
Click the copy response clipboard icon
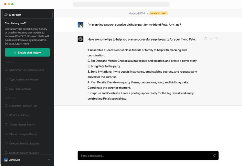coord(206,39)
